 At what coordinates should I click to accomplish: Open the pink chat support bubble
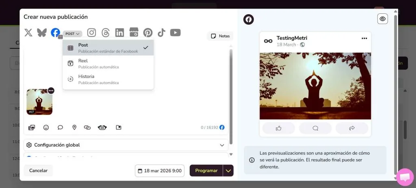(x=405, y=177)
